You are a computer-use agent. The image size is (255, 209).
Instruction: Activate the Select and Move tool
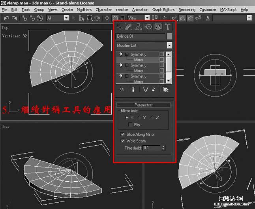point(107,18)
